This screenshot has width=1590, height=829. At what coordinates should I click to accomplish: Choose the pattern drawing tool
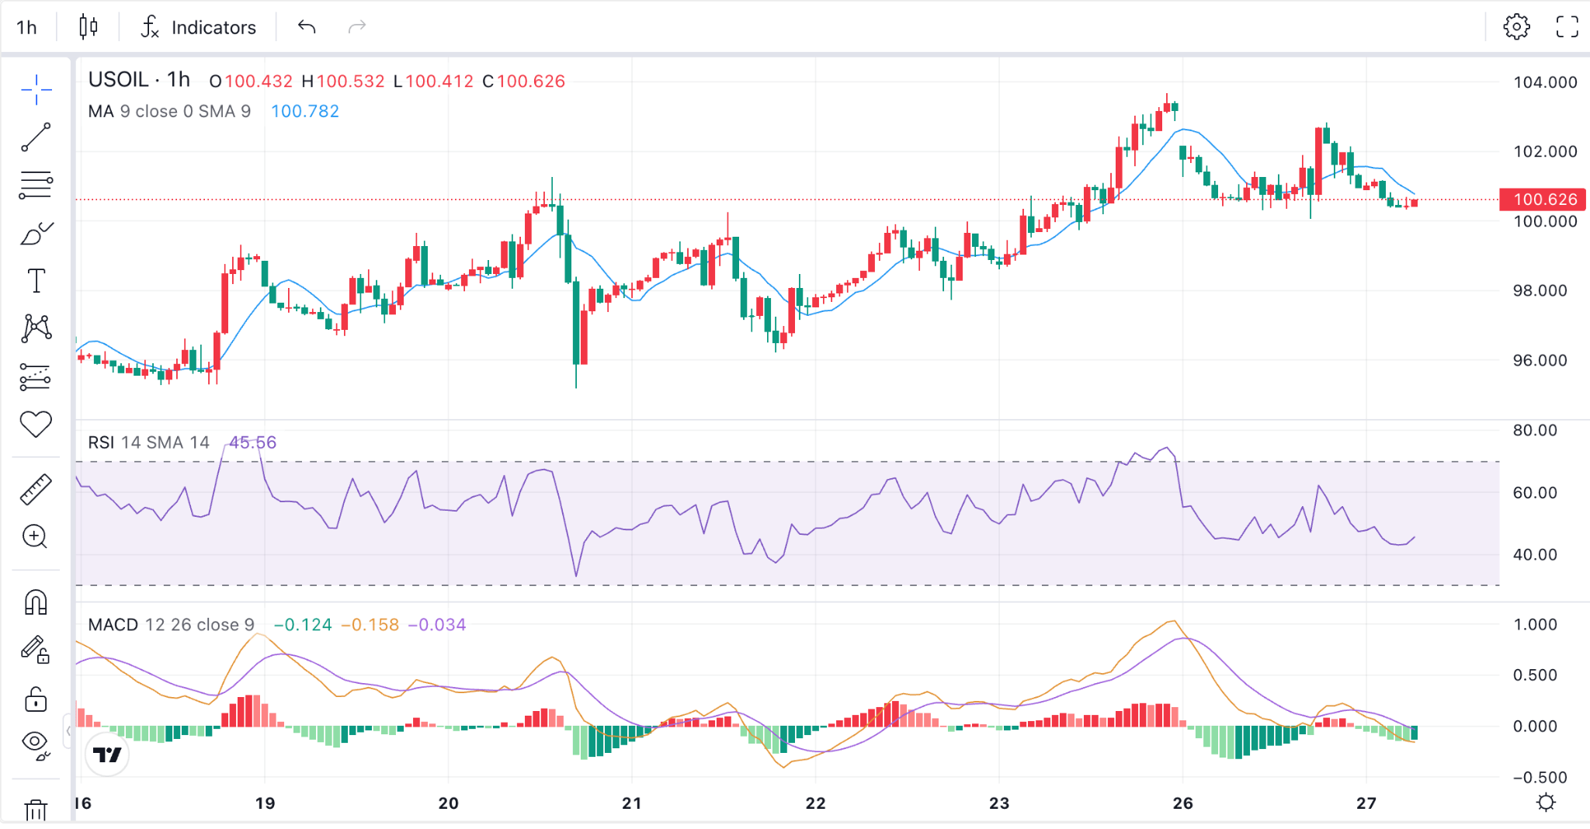[x=36, y=328]
